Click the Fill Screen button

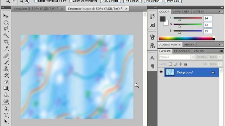[153, 1]
